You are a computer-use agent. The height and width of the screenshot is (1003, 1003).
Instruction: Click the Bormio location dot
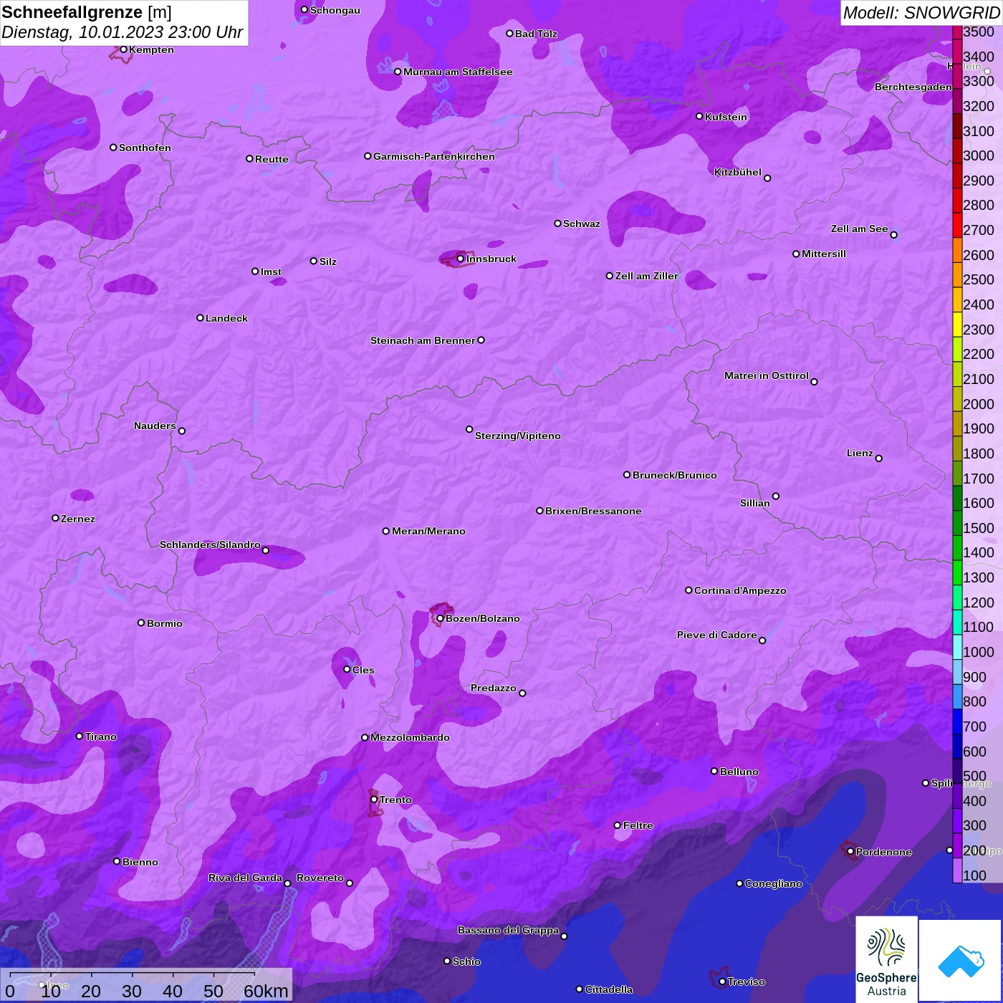141,623
